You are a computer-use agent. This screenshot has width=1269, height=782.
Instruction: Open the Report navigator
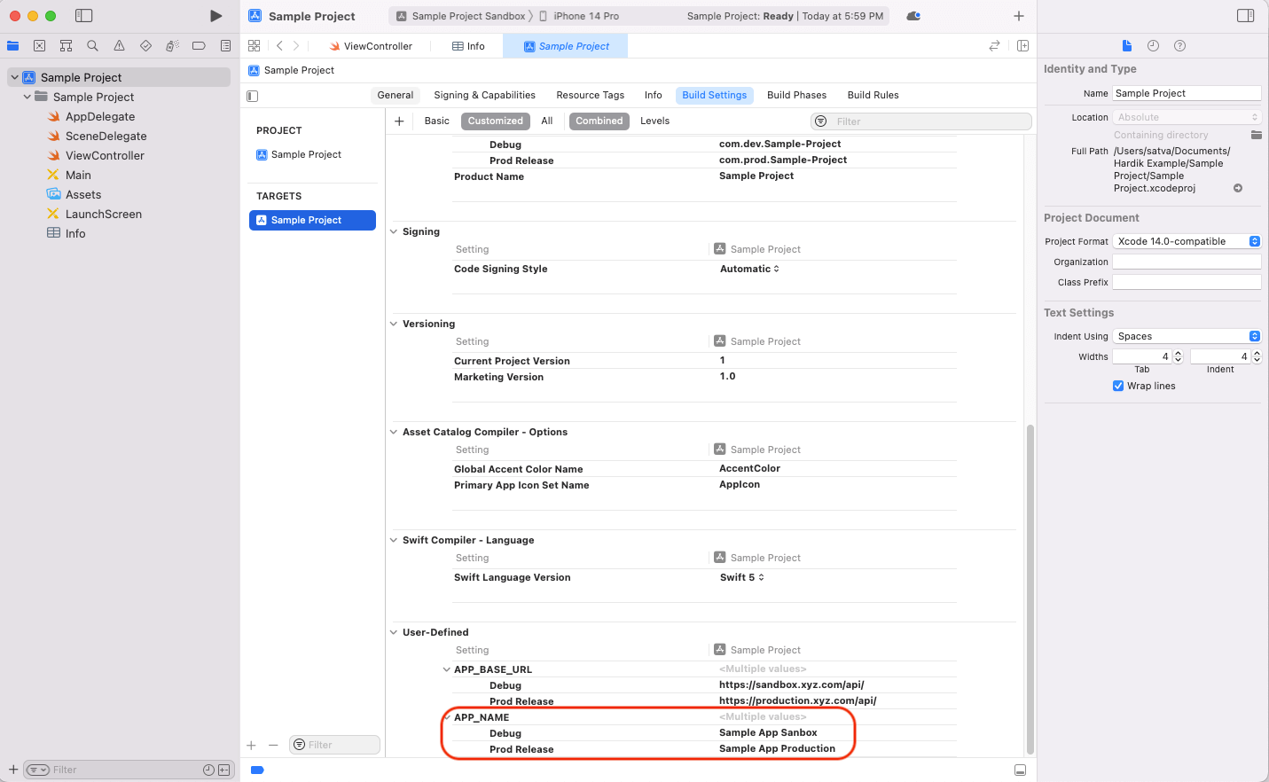(x=225, y=46)
